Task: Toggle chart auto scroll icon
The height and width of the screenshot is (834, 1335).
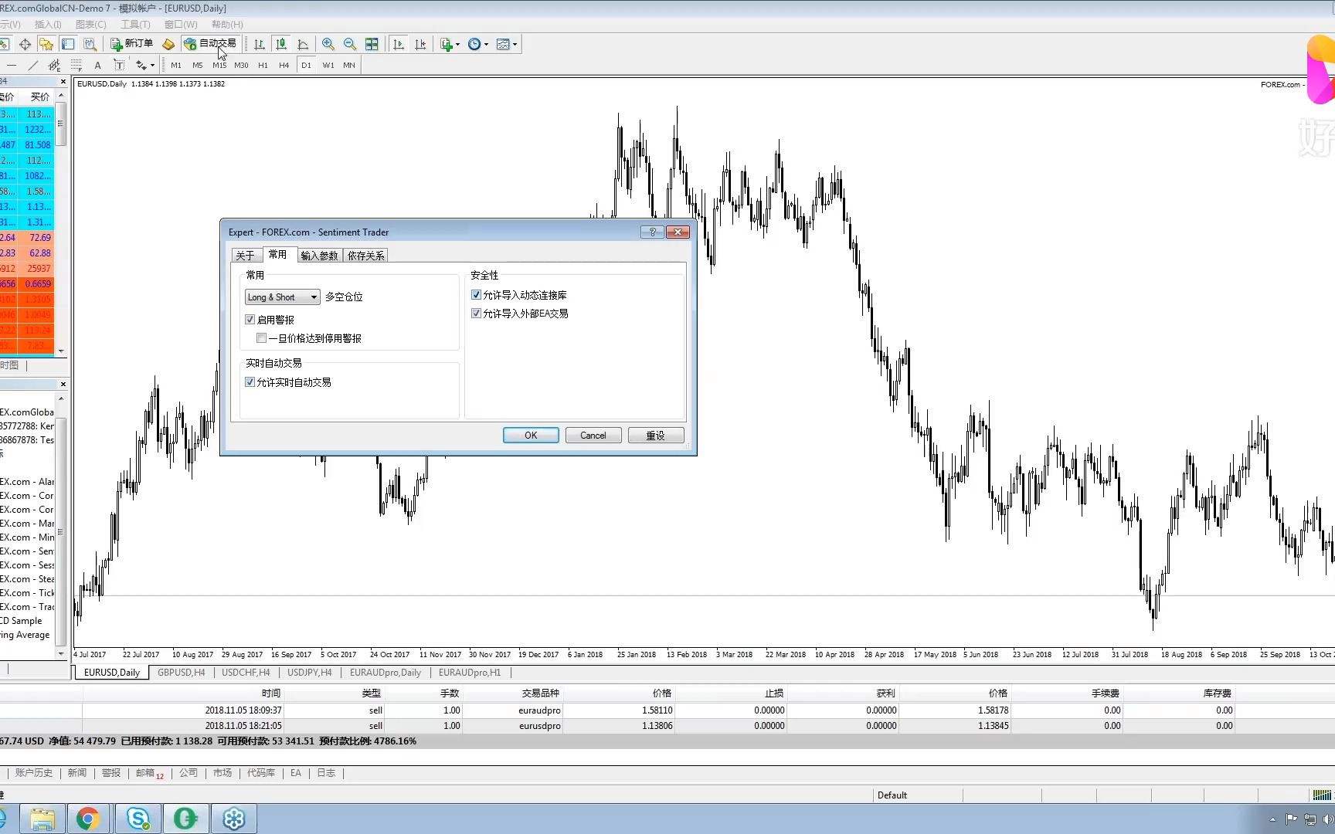Action: [x=398, y=44]
